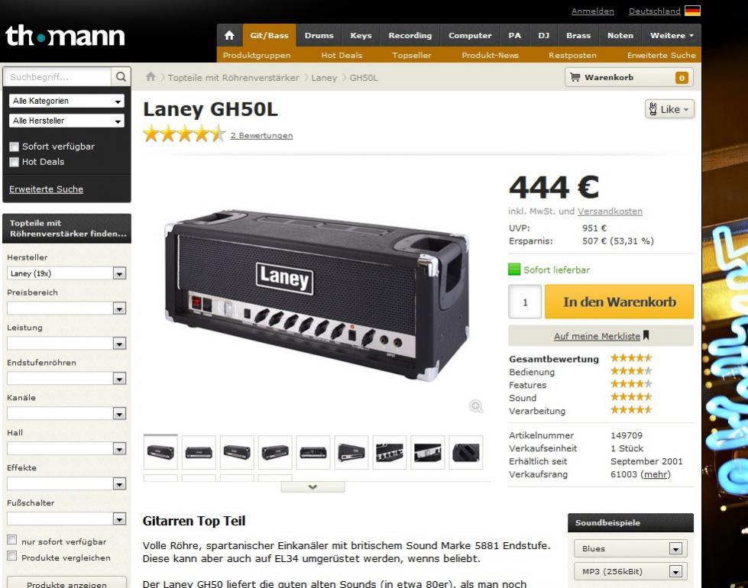Image resolution: width=748 pixels, height=588 pixels.
Task: Open the 2 Bewertungen reviews link
Action: (261, 135)
